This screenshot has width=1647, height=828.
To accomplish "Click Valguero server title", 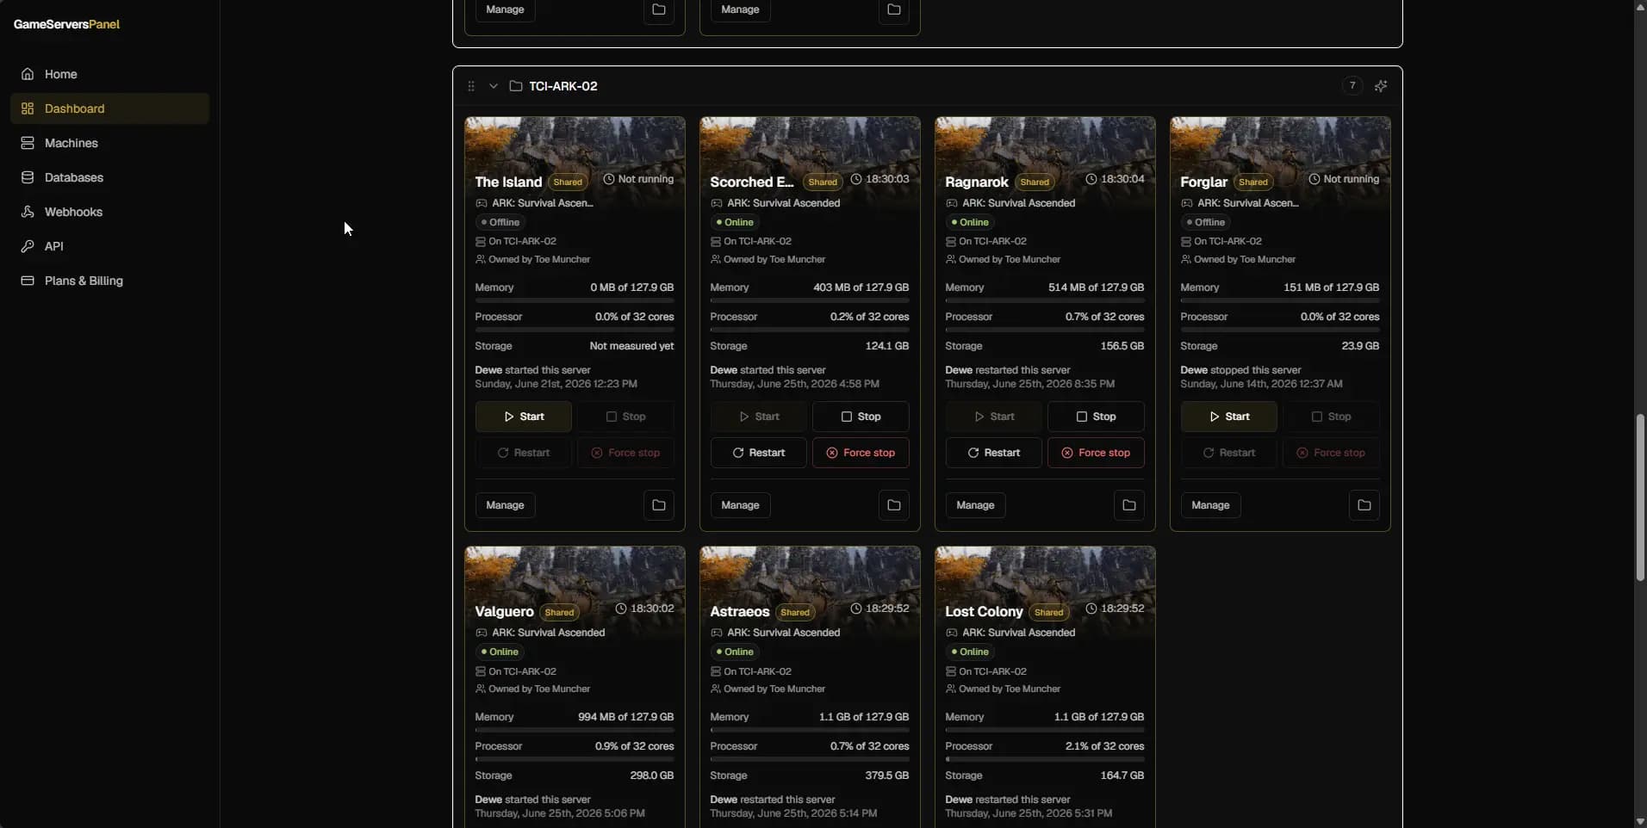I will [505, 611].
